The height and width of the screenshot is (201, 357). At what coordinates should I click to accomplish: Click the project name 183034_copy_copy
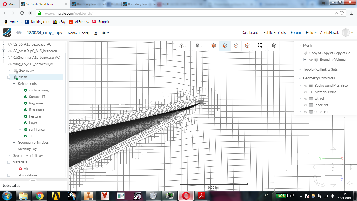tap(45, 33)
